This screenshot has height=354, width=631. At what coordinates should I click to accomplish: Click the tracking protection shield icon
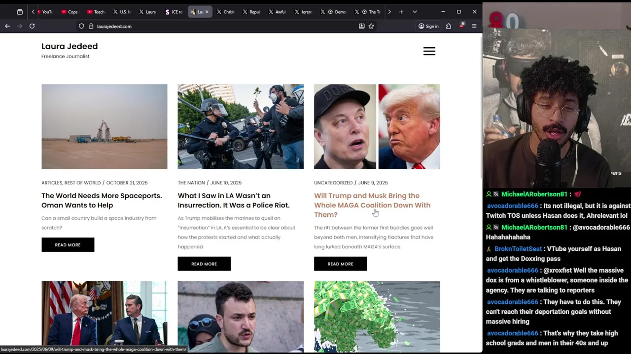[82, 26]
